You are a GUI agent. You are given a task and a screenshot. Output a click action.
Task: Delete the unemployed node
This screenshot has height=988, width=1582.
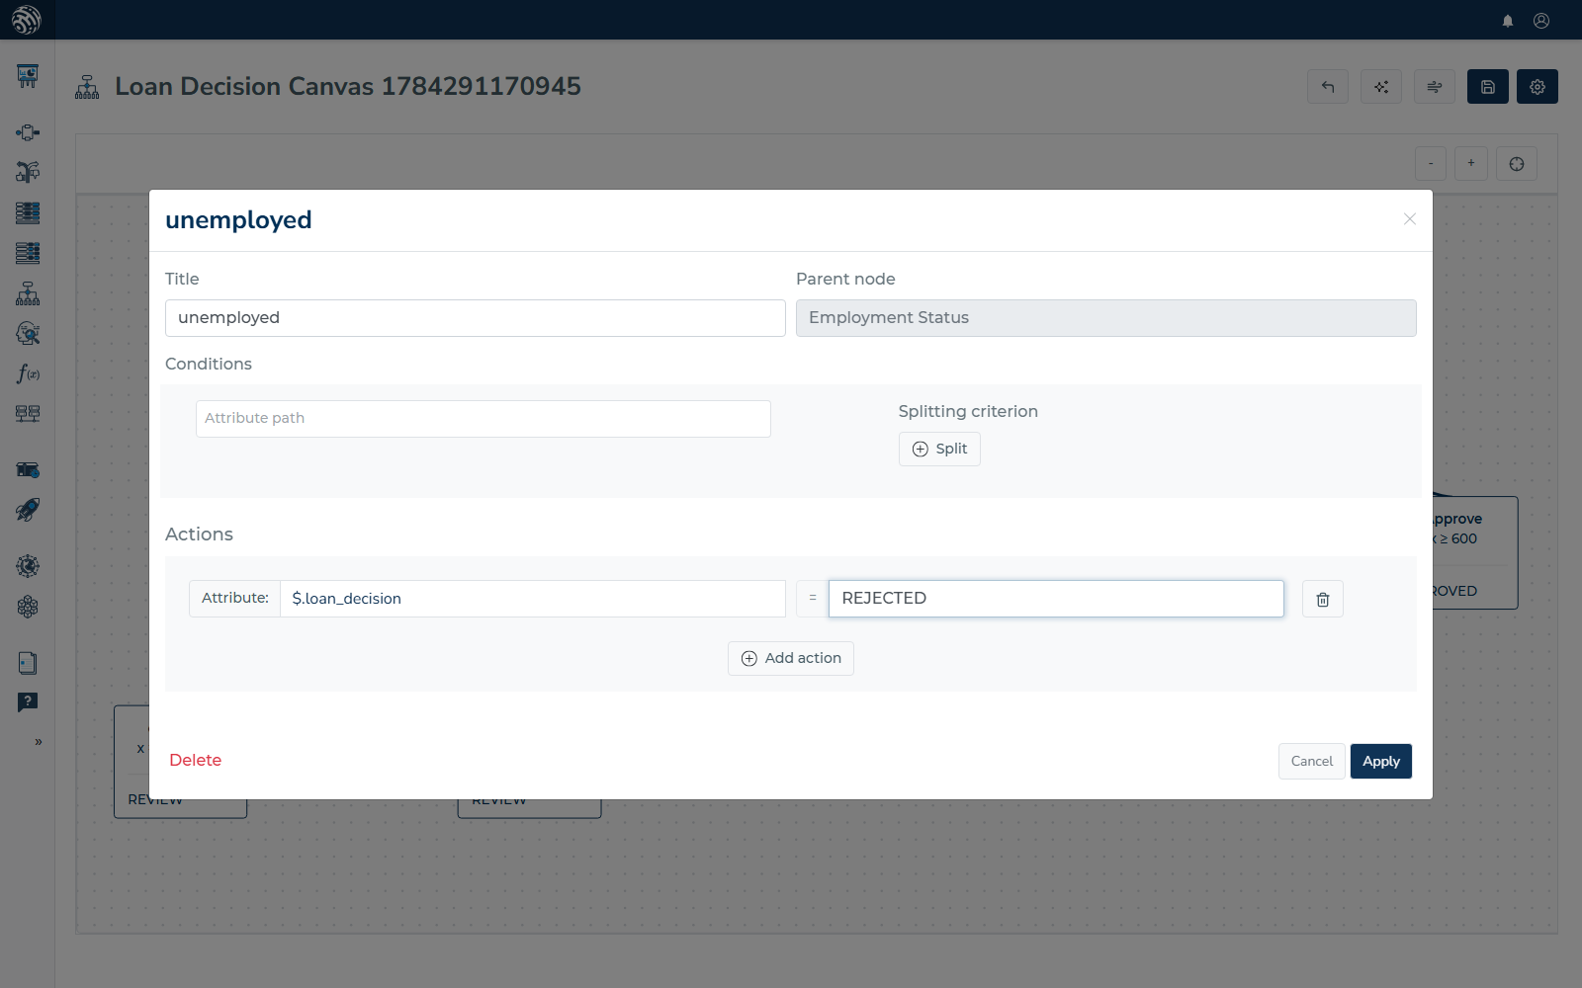[196, 761]
